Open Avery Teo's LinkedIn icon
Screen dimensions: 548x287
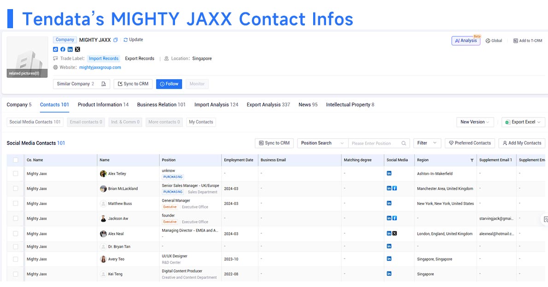389,259
